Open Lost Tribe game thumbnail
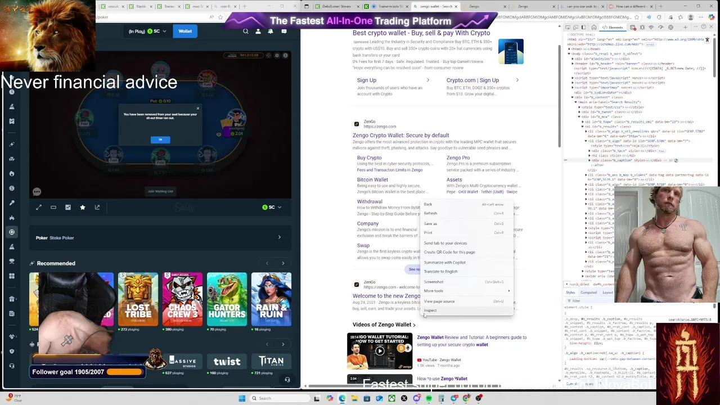The height and width of the screenshot is (405, 720). tap(138, 299)
